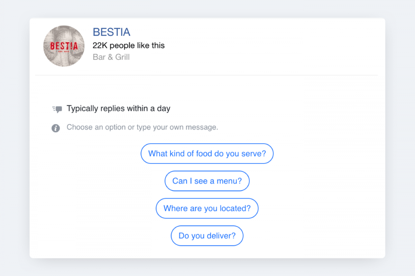The width and height of the screenshot is (415, 276).
Task: Open the BESTIA page name link
Action: click(x=111, y=32)
